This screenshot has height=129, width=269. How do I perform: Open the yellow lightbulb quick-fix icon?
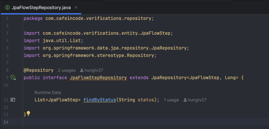(28, 114)
